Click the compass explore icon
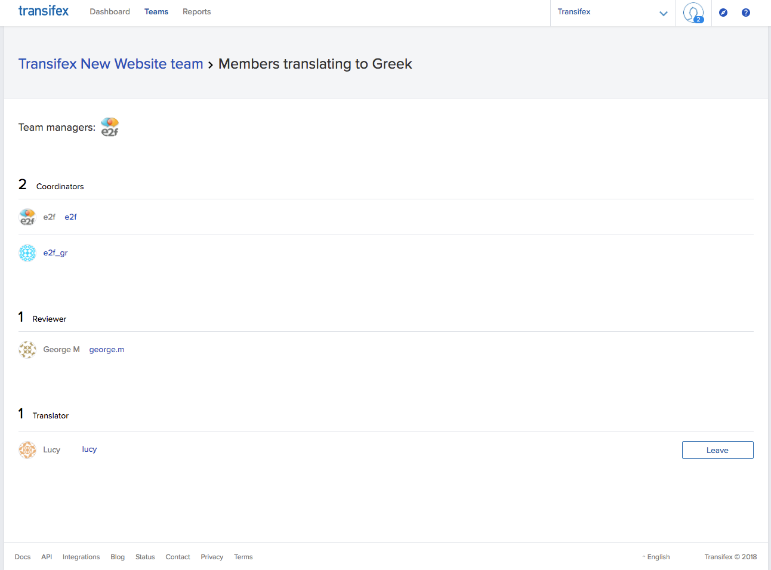771x570 pixels. pos(723,13)
